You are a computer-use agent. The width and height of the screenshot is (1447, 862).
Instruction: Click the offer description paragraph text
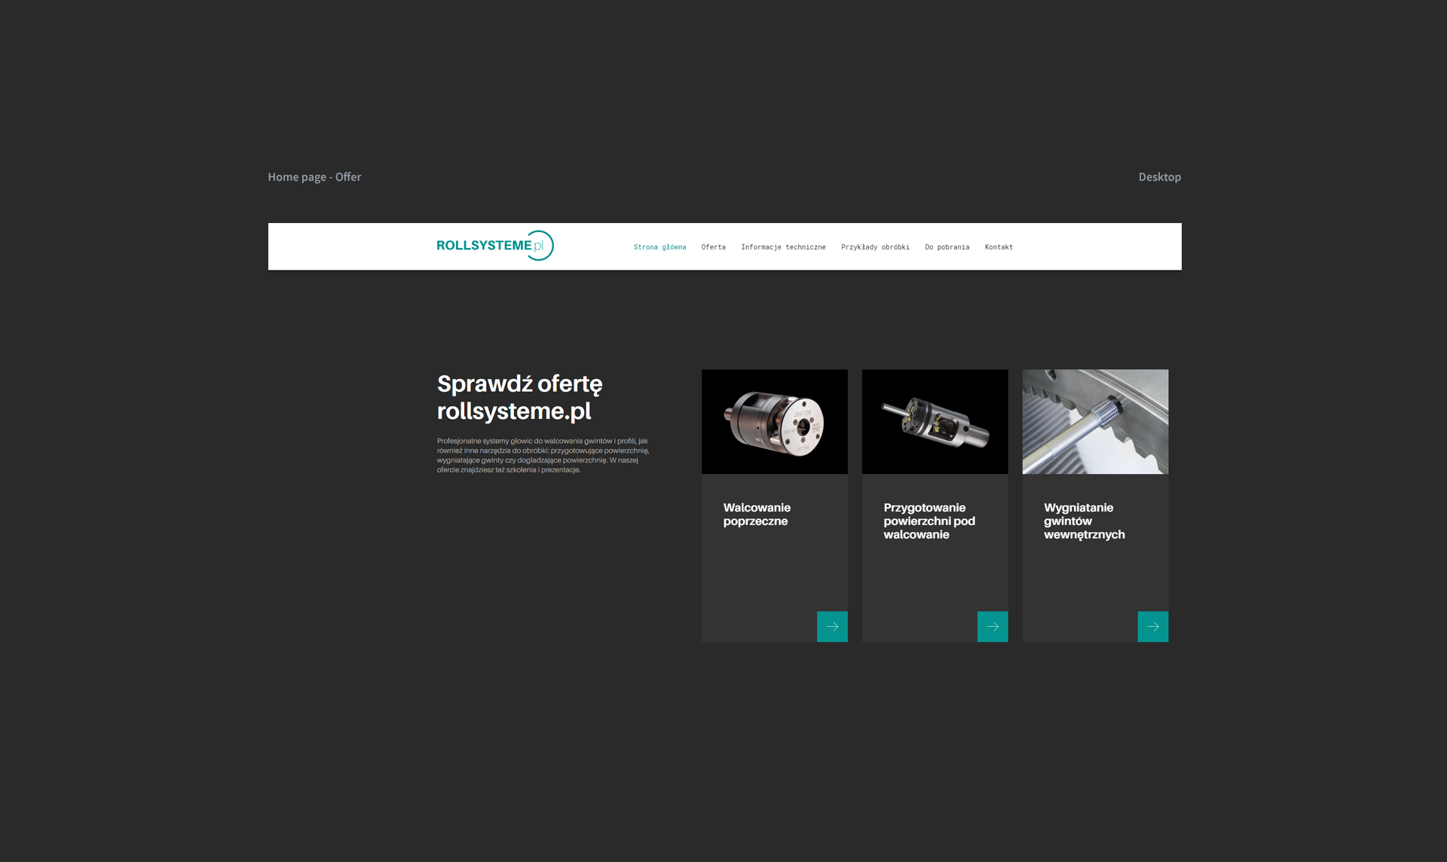(x=543, y=455)
